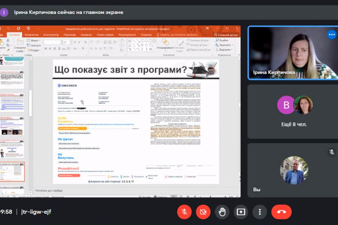Open Контур фігури shape outline dropdown

point(197,45)
